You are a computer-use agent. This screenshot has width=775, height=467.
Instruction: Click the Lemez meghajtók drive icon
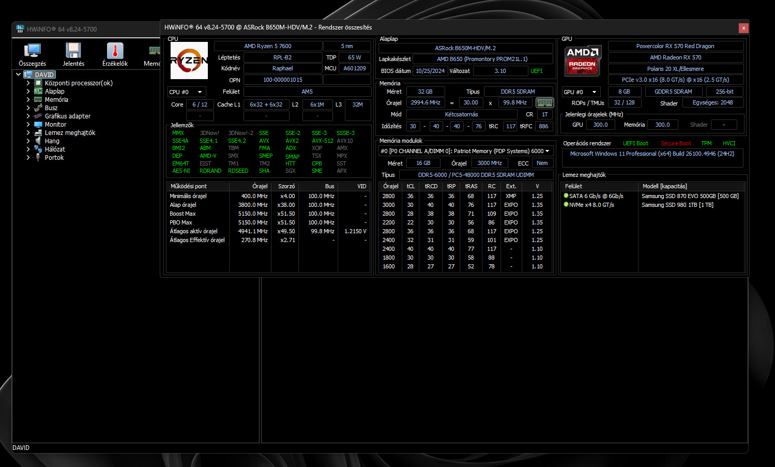[x=38, y=132]
